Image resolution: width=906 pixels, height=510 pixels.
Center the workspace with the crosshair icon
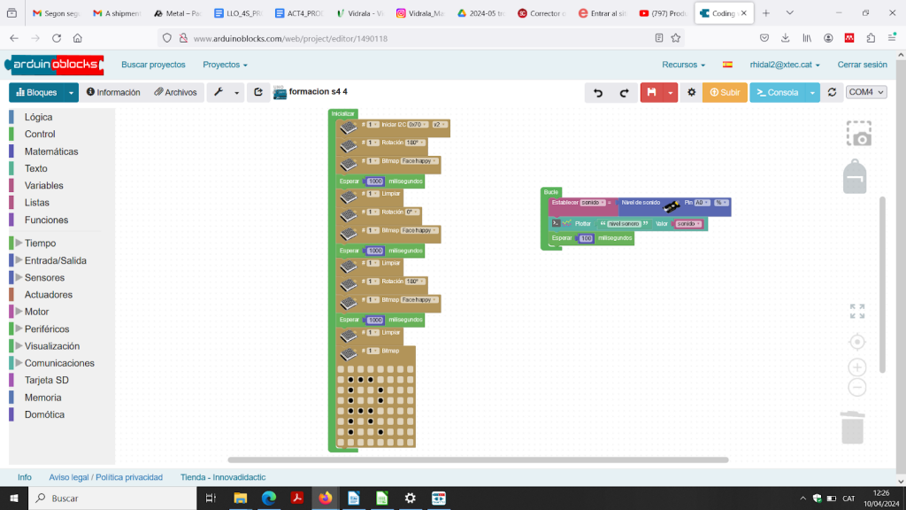pos(856,342)
